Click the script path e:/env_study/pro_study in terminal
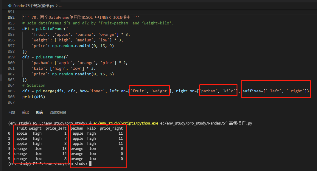This screenshot has height=171, width=317. click(206, 123)
